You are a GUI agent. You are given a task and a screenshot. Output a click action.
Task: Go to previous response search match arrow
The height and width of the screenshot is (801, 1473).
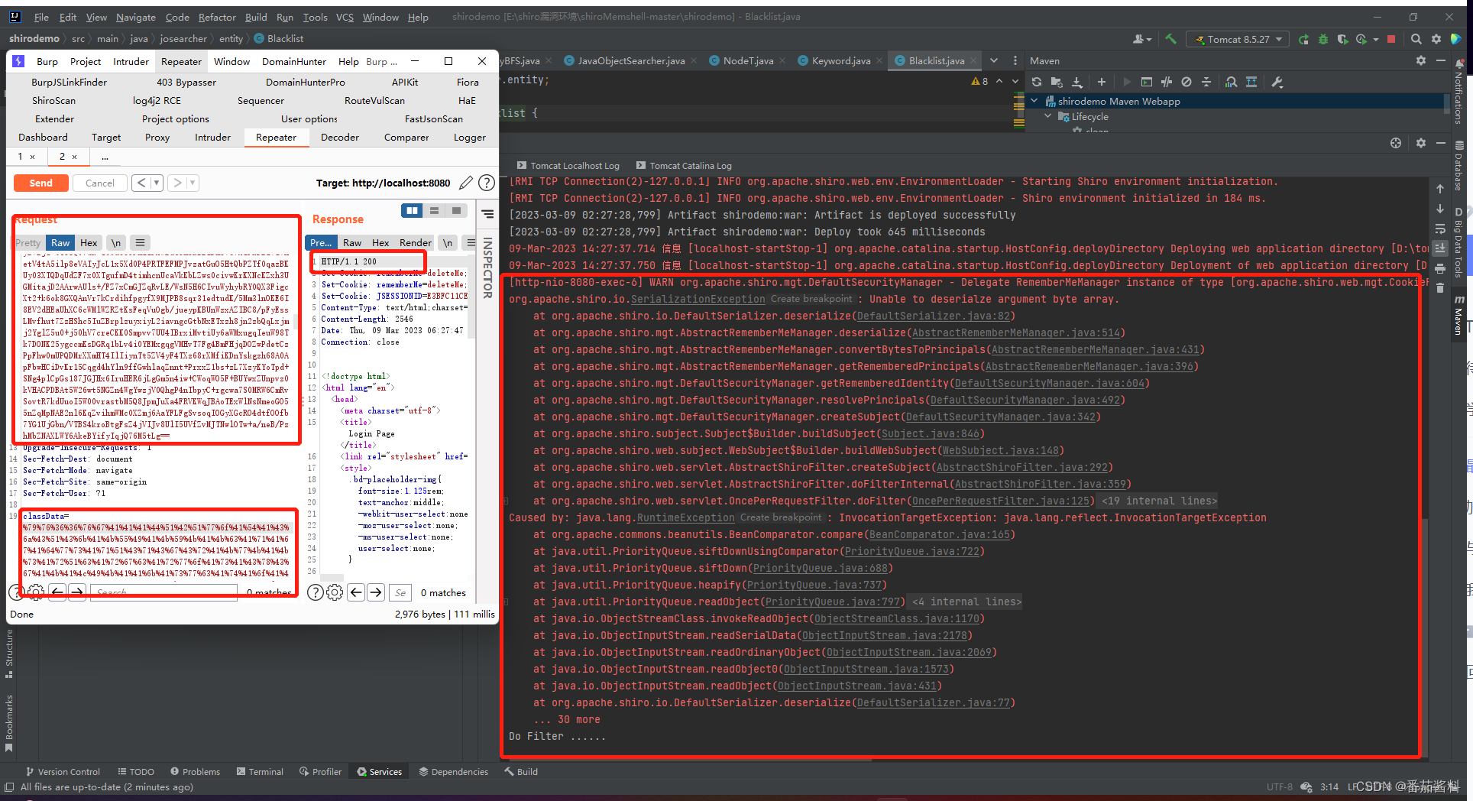pos(355,592)
